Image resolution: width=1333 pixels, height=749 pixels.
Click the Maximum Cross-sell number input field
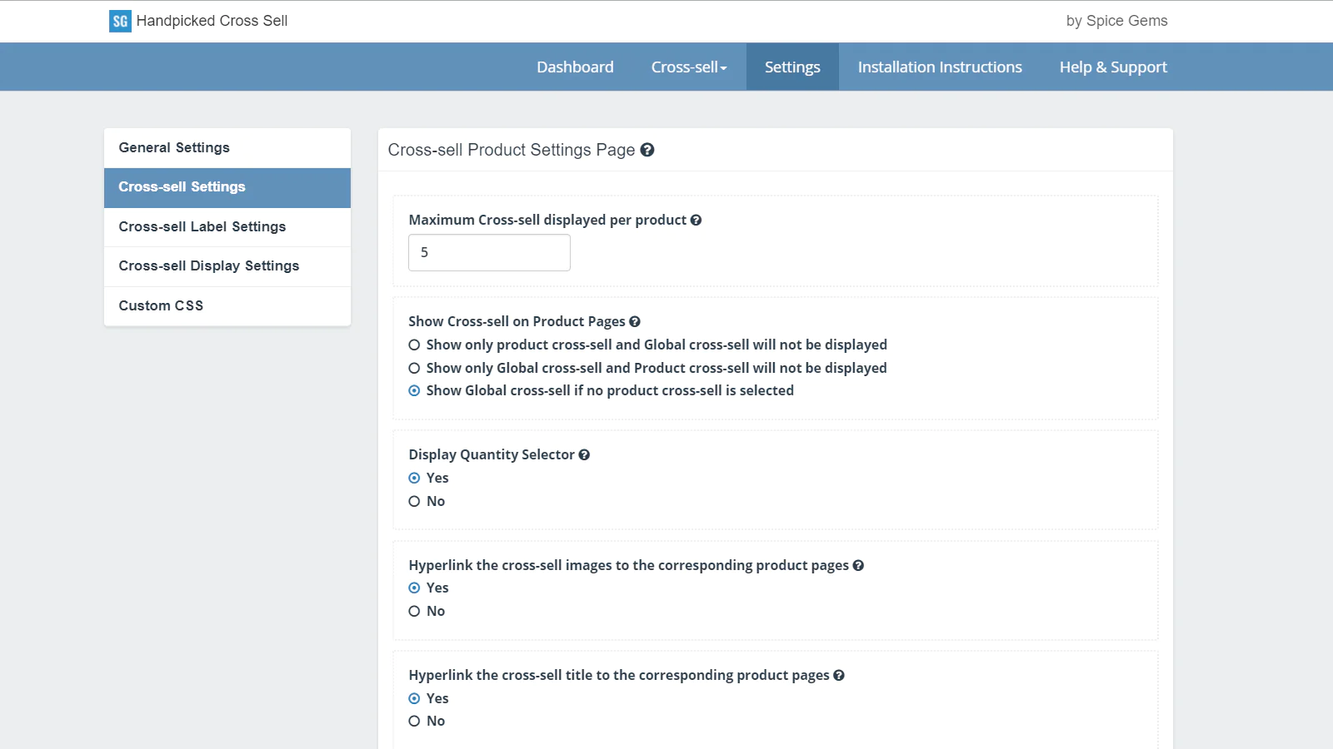pyautogui.click(x=489, y=252)
